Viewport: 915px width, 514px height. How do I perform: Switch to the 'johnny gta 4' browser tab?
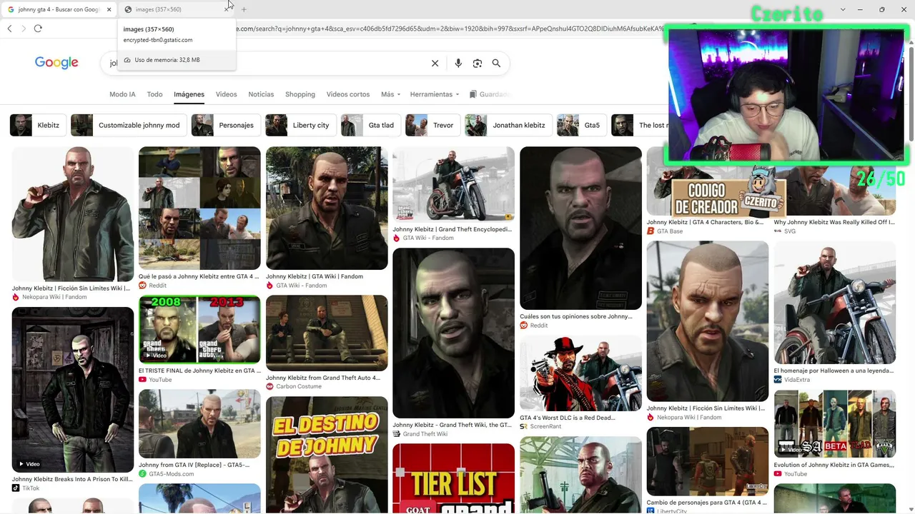[x=59, y=9]
